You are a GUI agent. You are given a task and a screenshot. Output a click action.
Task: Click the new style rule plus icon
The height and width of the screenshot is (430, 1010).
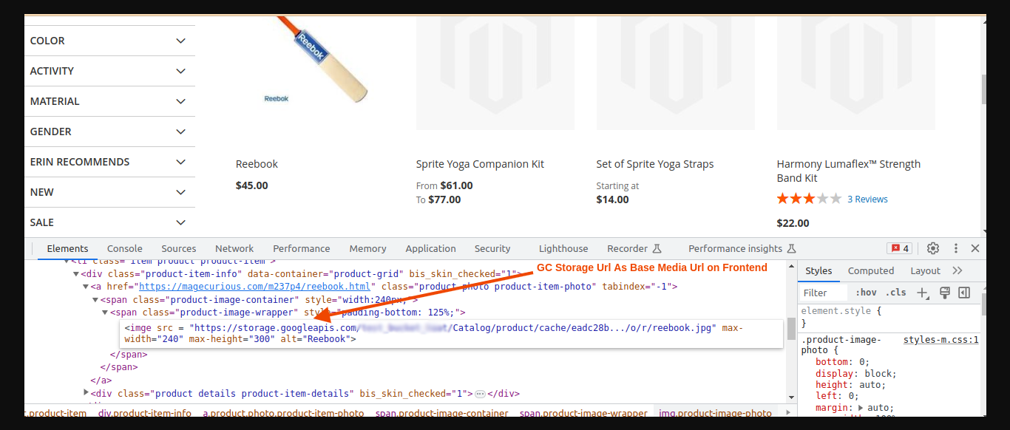click(x=922, y=293)
